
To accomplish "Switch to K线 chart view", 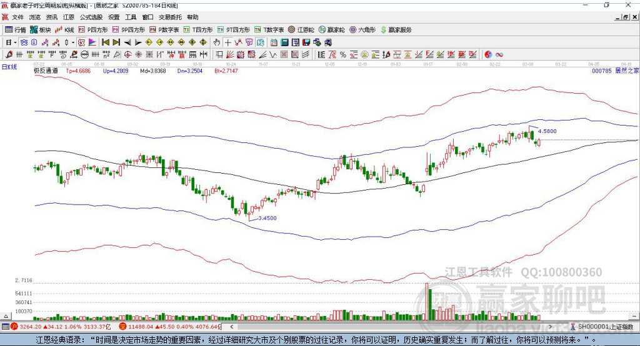I will coord(64,30).
